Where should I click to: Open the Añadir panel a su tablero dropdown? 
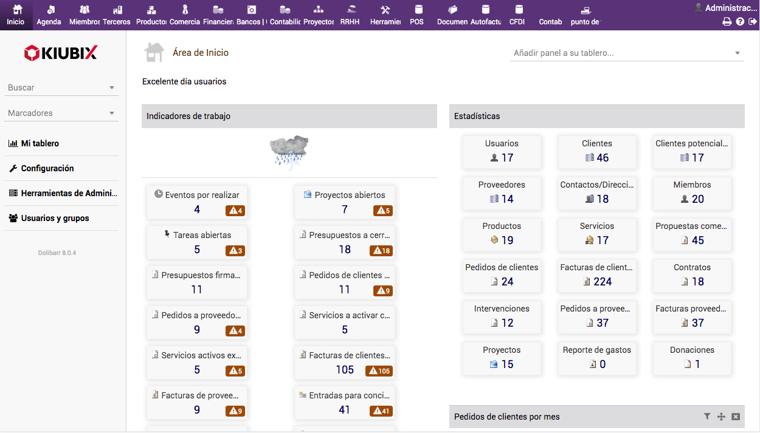[x=737, y=53]
